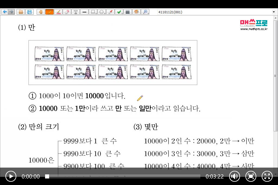Image resolution: width=278 pixels, height=185 pixels.
Task: Save with the floppy disk icon
Action: (x=29, y=12)
